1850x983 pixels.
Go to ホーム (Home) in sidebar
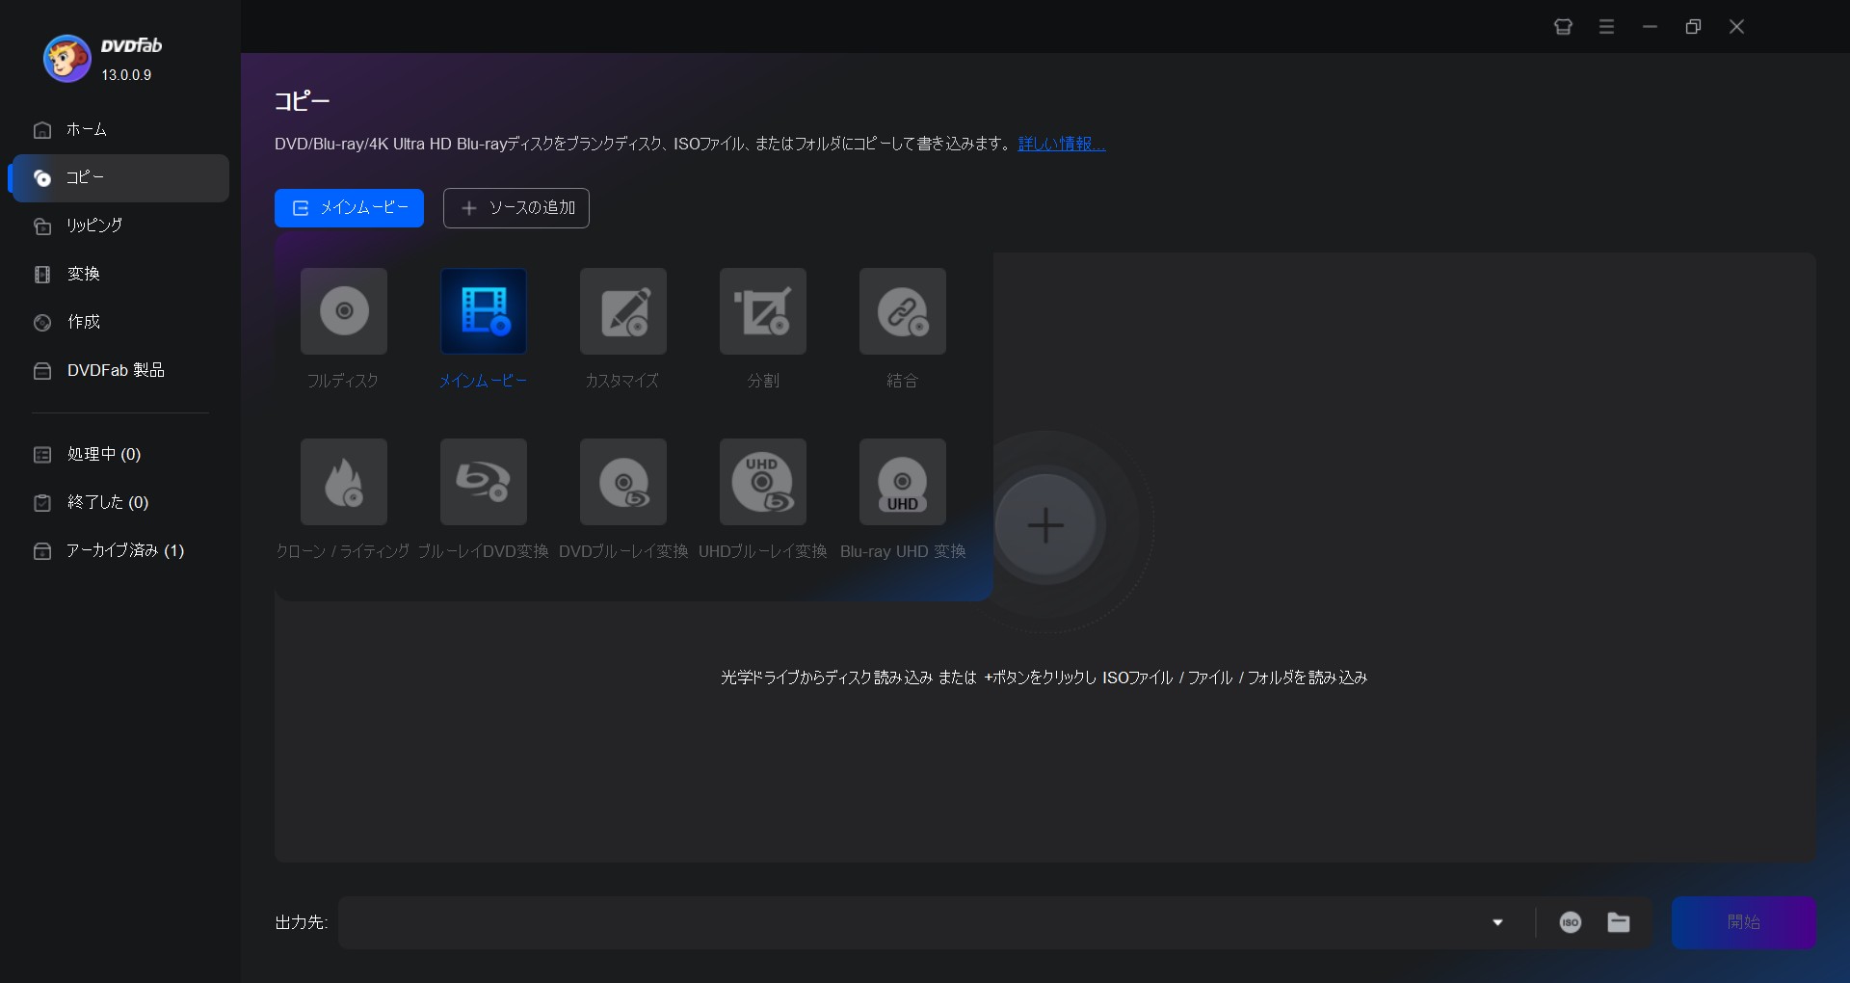120,129
